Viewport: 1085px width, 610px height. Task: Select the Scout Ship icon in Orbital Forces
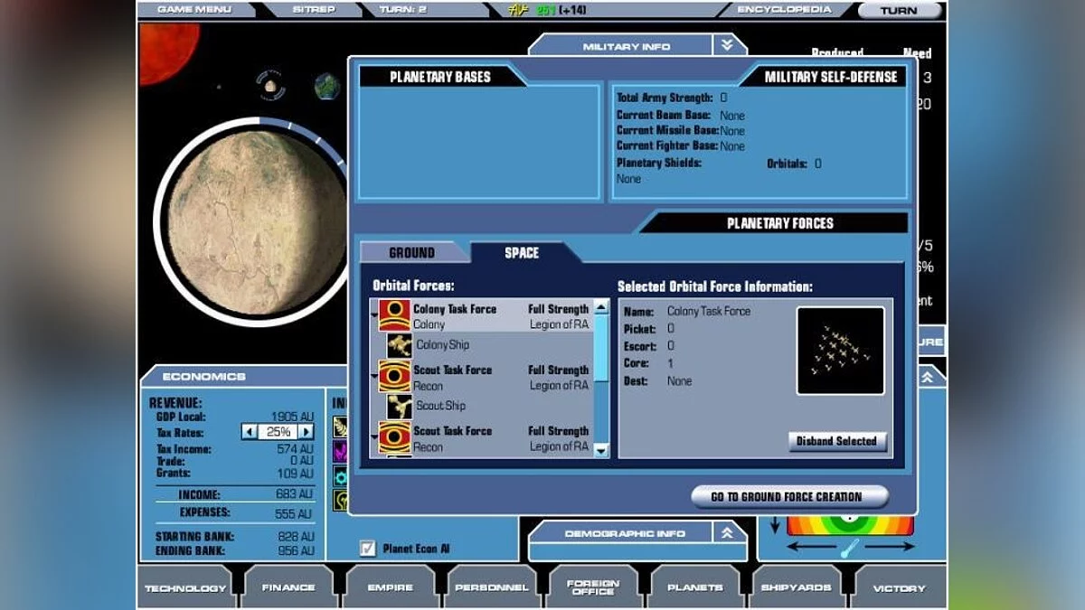[400, 406]
